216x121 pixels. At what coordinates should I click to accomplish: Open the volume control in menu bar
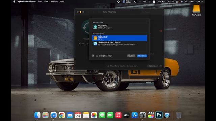(x=144, y=2)
